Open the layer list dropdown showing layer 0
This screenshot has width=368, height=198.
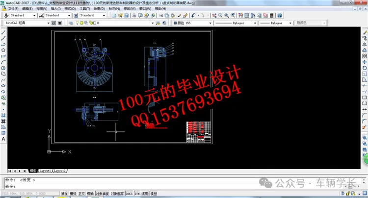[153, 23]
